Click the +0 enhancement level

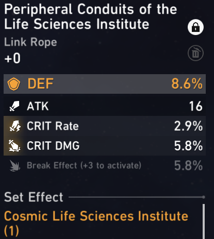click(x=12, y=58)
